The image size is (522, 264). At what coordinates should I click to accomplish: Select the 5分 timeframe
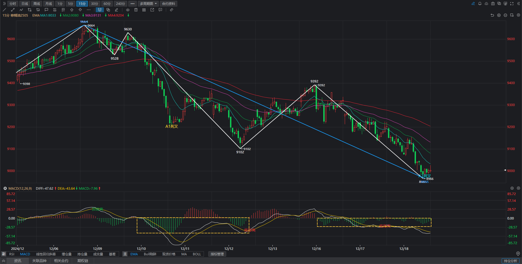[71, 4]
